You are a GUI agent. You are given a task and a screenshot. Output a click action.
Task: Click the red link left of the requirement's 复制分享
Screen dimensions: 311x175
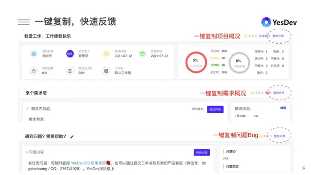[268, 93]
